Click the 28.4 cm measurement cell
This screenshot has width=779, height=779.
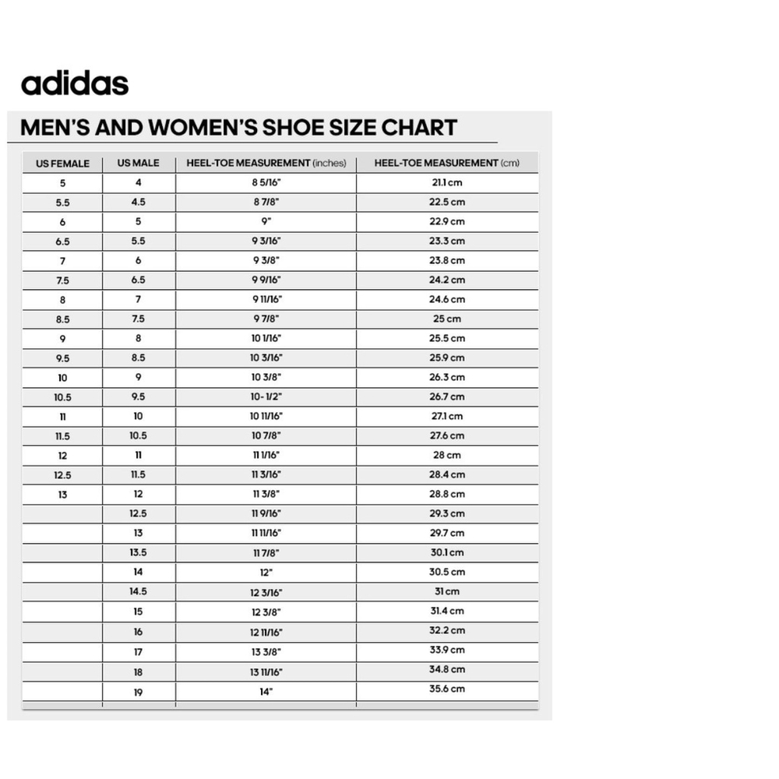(x=447, y=475)
